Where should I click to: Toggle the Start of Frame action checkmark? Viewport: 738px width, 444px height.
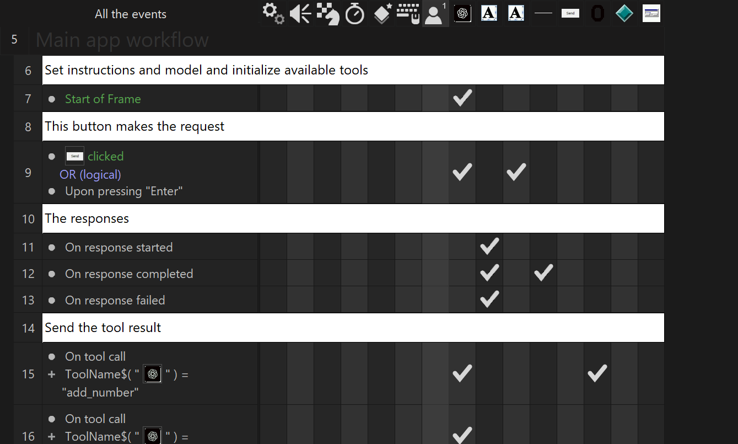pyautogui.click(x=462, y=99)
